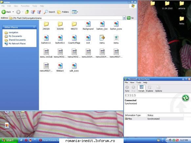The height and width of the screenshot is (143, 191).
Task: Select the 11.04.2010 desktop folder
Action: pyautogui.click(x=167, y=5)
